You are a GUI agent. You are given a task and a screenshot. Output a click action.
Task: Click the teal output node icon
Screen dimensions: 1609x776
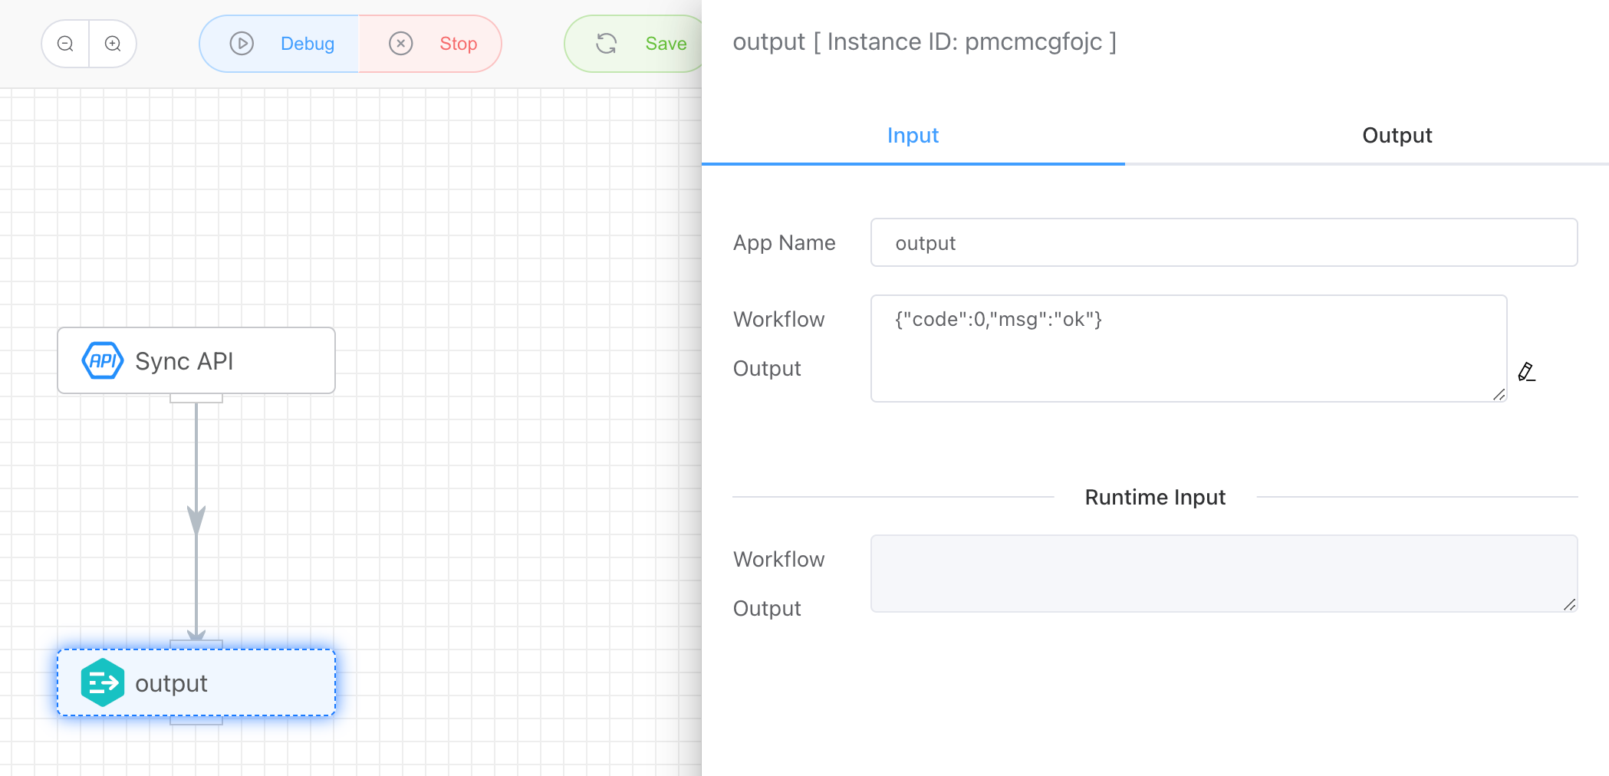click(102, 682)
